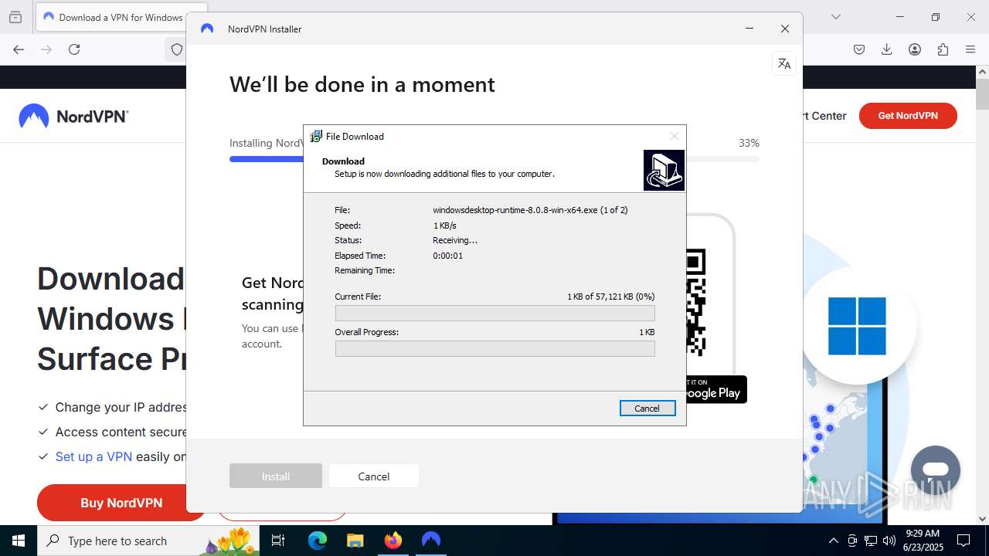This screenshot has width=989, height=556.
Task: Click the File Download title bar icon
Action: (316, 136)
